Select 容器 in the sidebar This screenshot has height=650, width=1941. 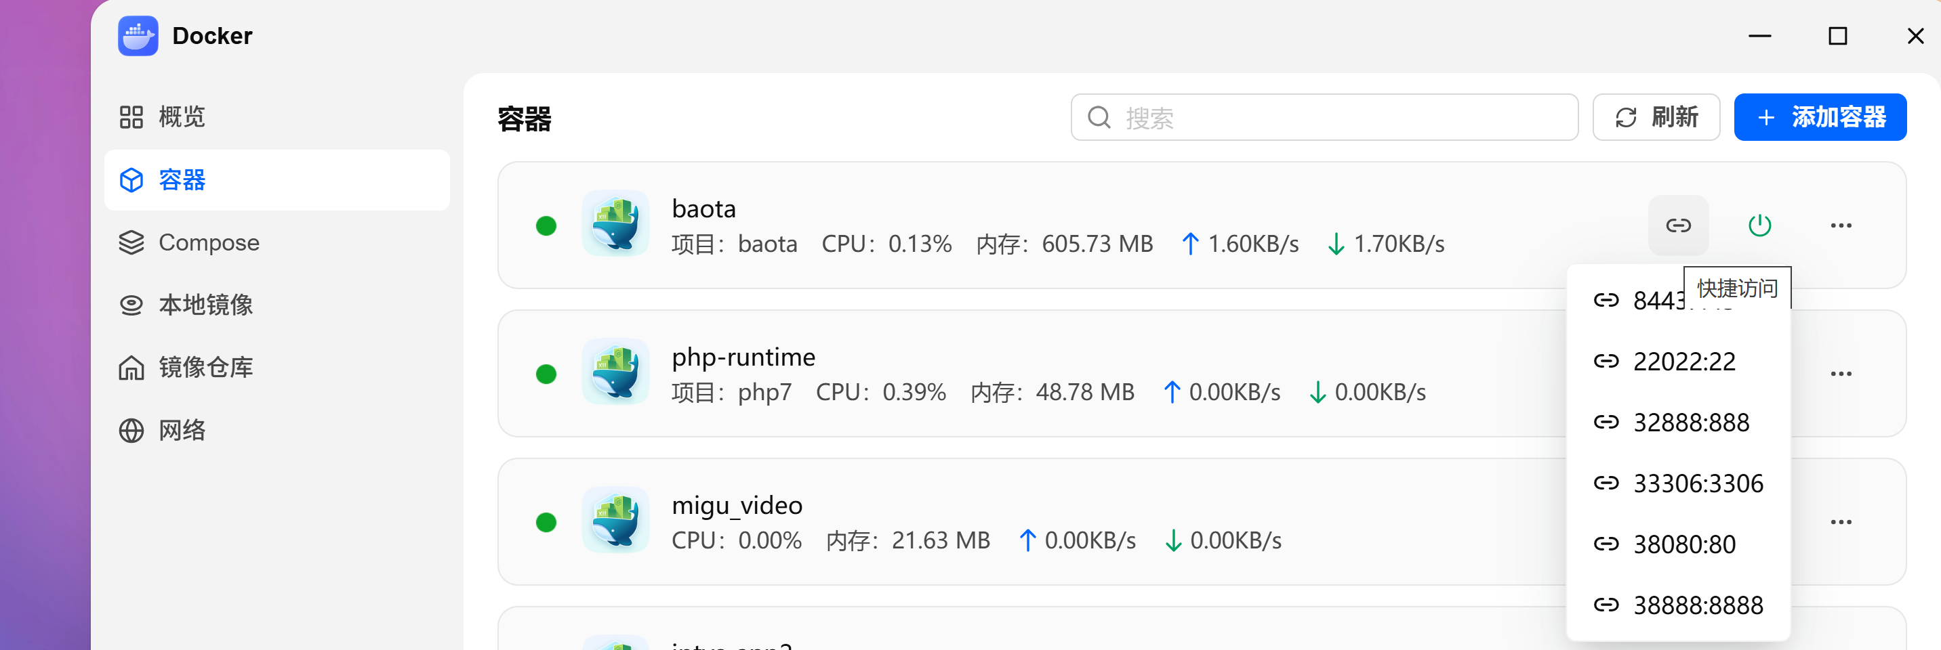tap(277, 180)
